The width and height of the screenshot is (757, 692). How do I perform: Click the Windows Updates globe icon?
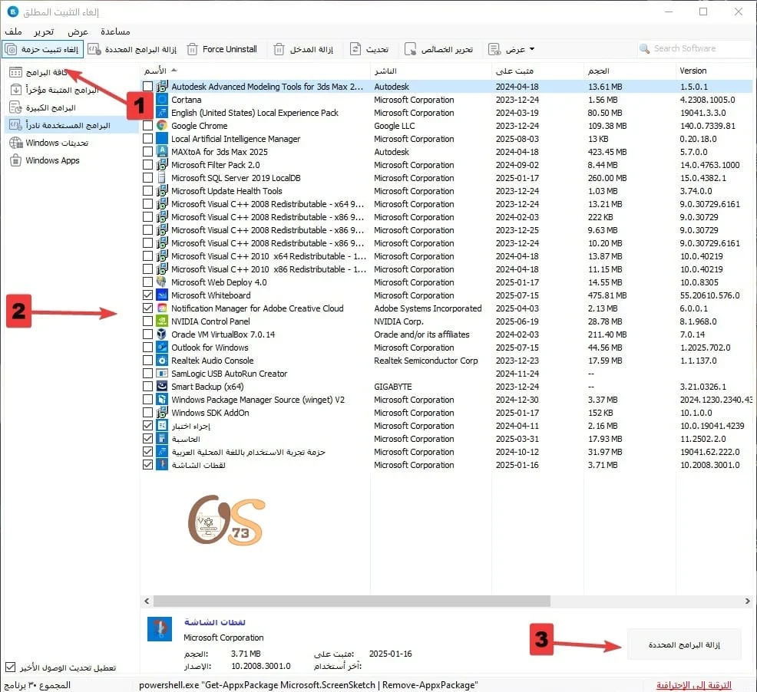pyautogui.click(x=16, y=143)
